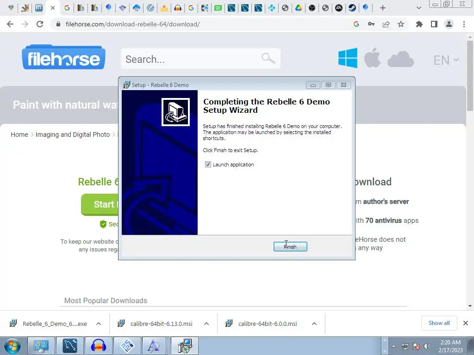The width and height of the screenshot is (474, 355).
Task: Open Audacity from the taskbar
Action: (x=98, y=346)
